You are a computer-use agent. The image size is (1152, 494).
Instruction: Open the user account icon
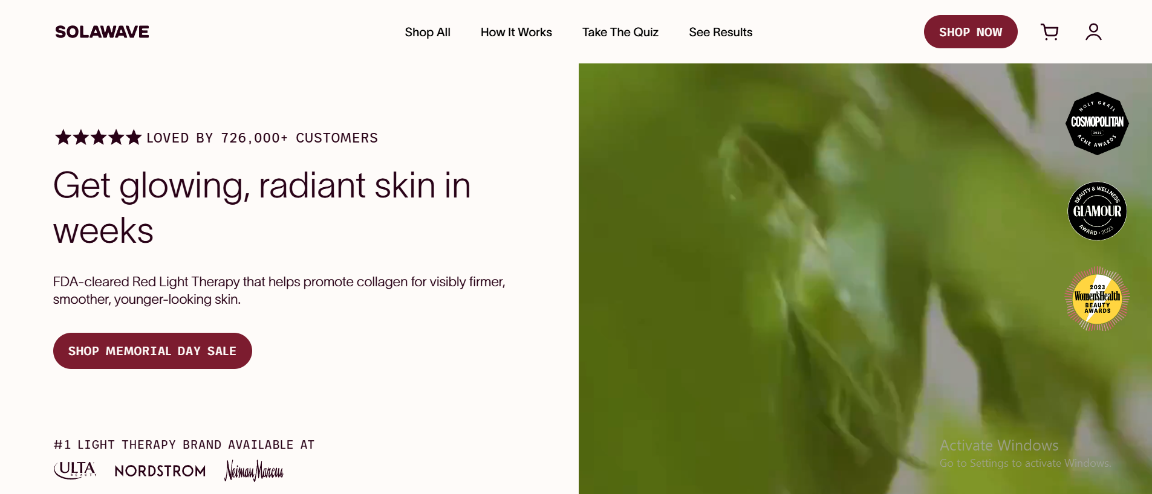pyautogui.click(x=1093, y=32)
